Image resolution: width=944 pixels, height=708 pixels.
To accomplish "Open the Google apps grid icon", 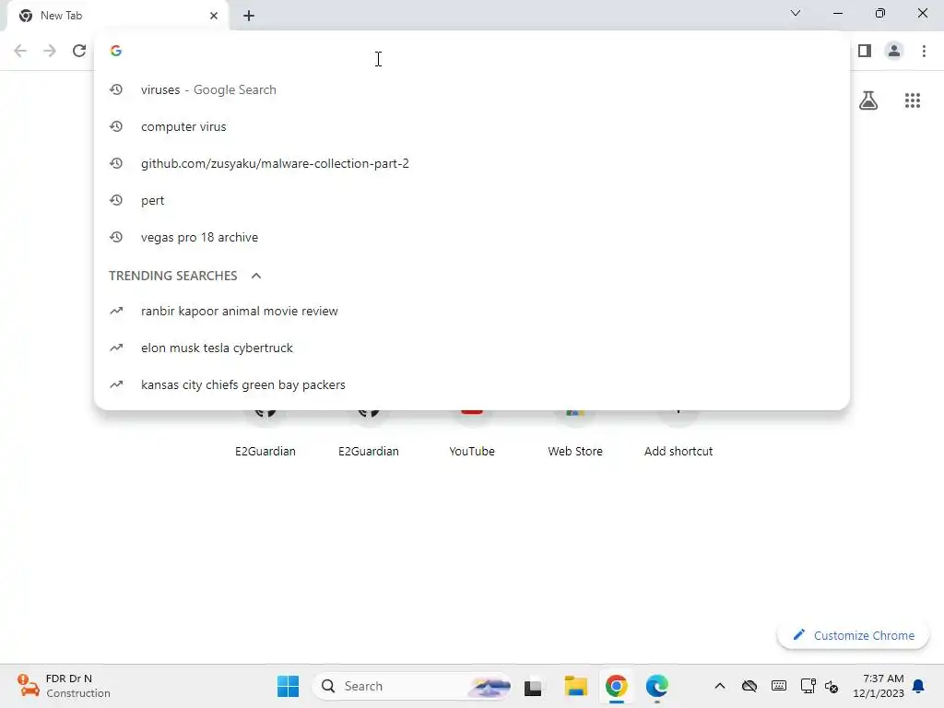I will 913,100.
